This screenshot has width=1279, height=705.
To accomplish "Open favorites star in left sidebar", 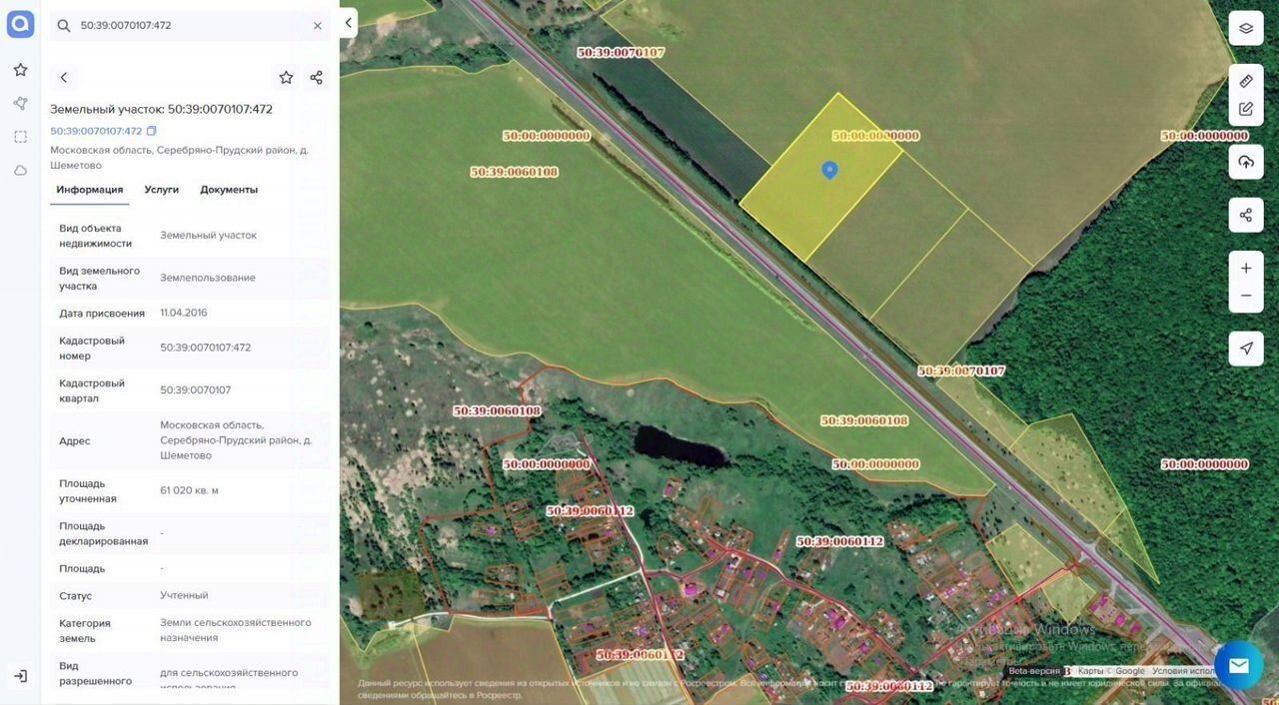I will click(x=20, y=70).
